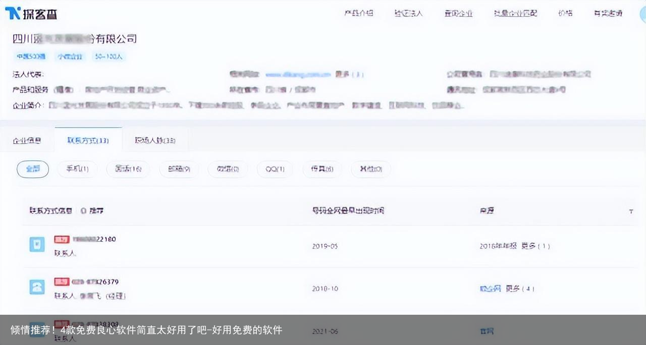Expand 更多(1) in the first row source column

pos(534,246)
